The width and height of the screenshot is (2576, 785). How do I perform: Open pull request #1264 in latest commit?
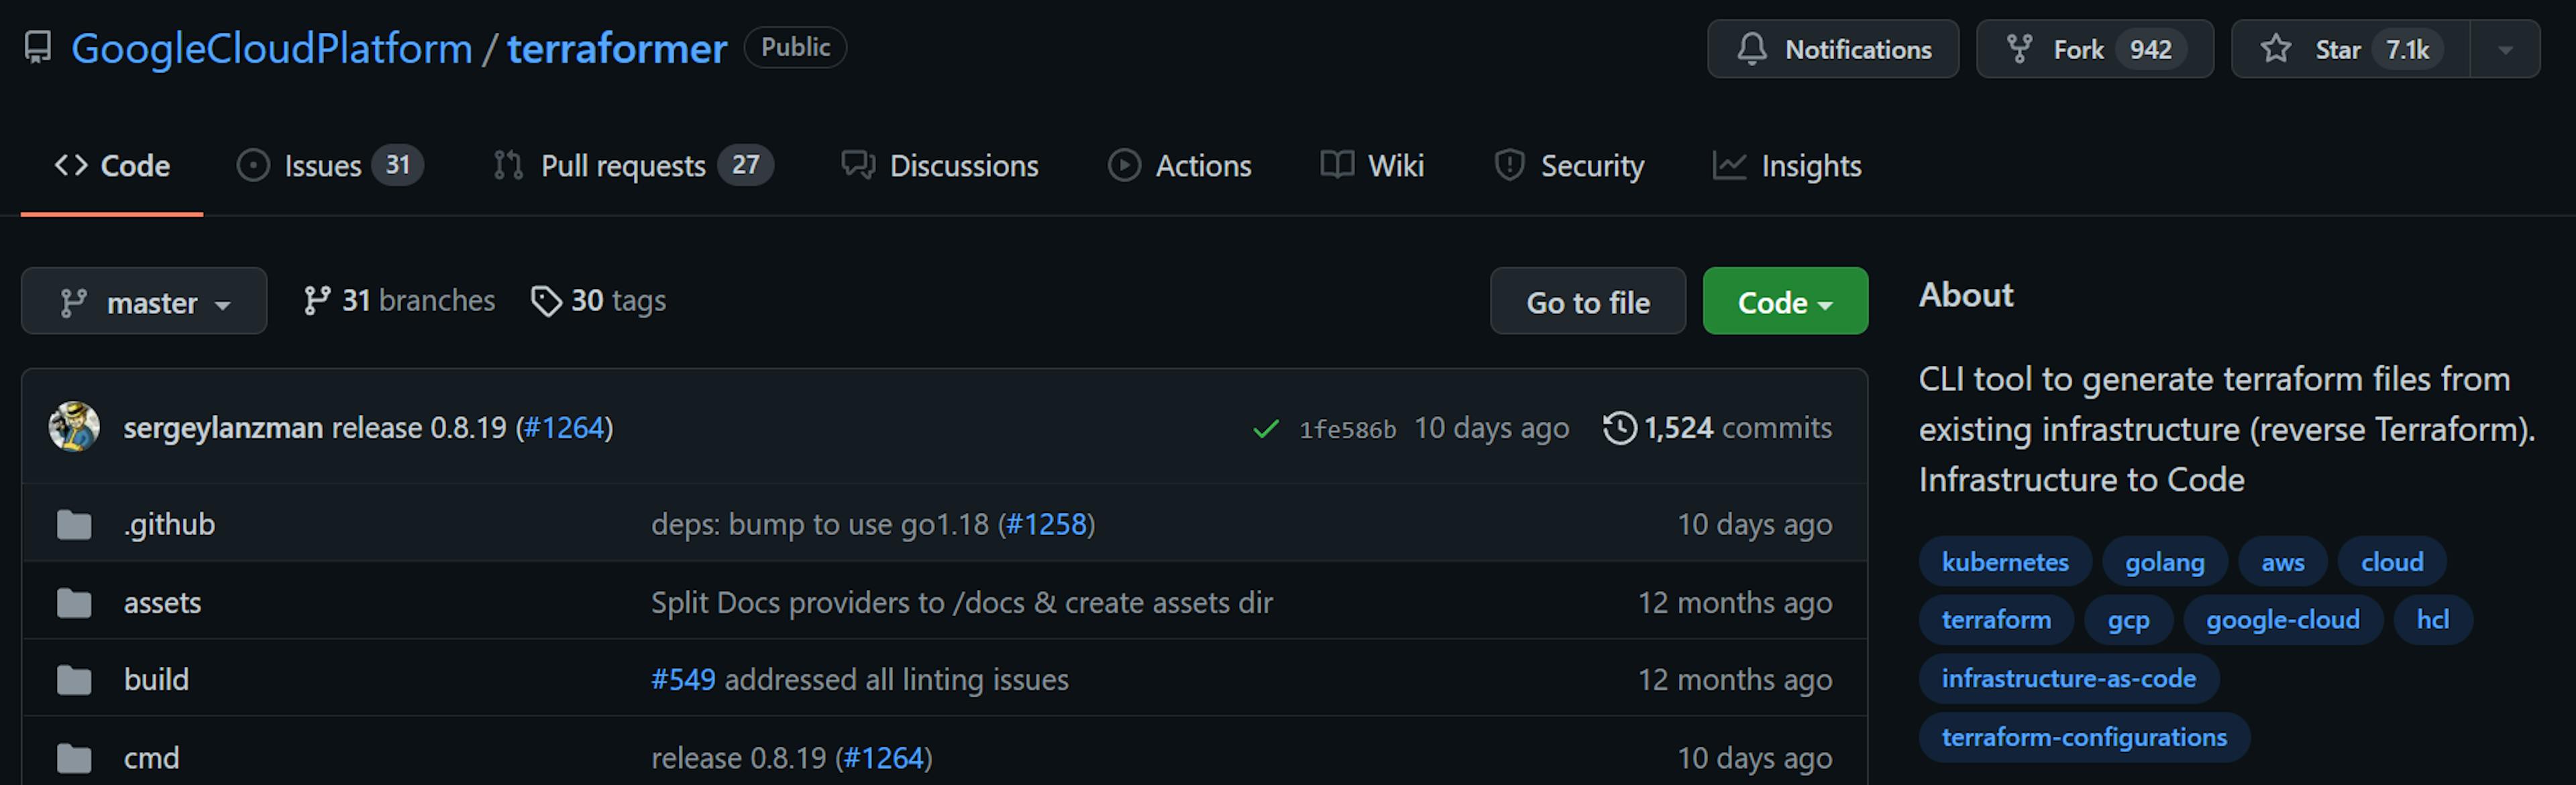tap(565, 428)
